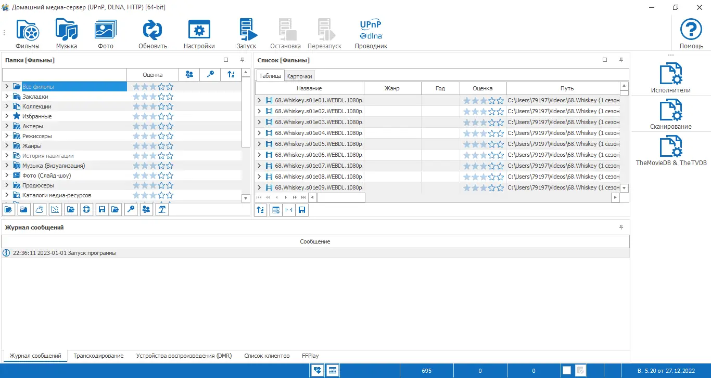711x378 pixels.
Task: Open TheMovieDB & TheTVDB panel
Action: pyautogui.click(x=671, y=151)
